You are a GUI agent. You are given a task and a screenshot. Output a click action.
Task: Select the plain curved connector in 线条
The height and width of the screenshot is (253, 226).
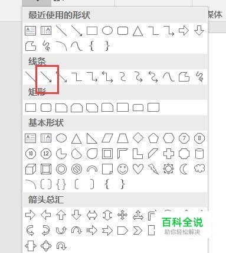(x=123, y=77)
